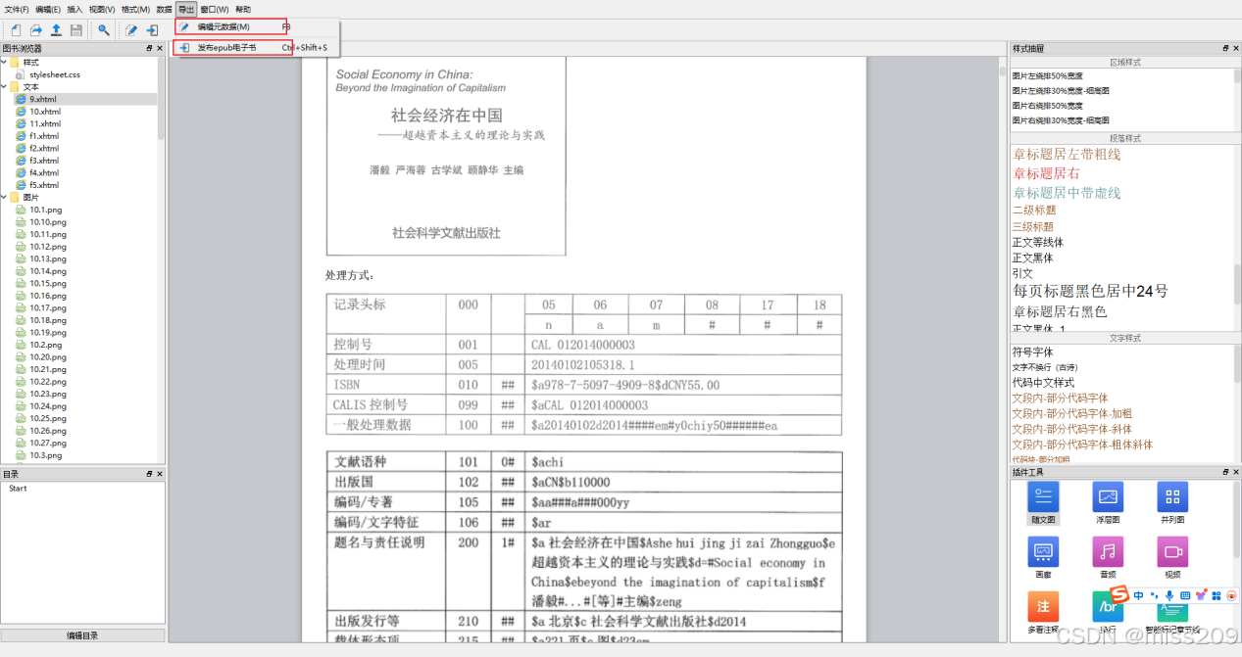Close the 图书浏览器 panel

[x=160, y=48]
